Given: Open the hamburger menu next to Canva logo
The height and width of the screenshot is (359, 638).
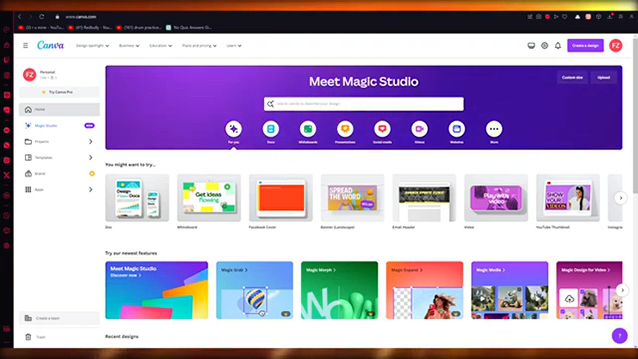Looking at the screenshot, I should click(26, 46).
